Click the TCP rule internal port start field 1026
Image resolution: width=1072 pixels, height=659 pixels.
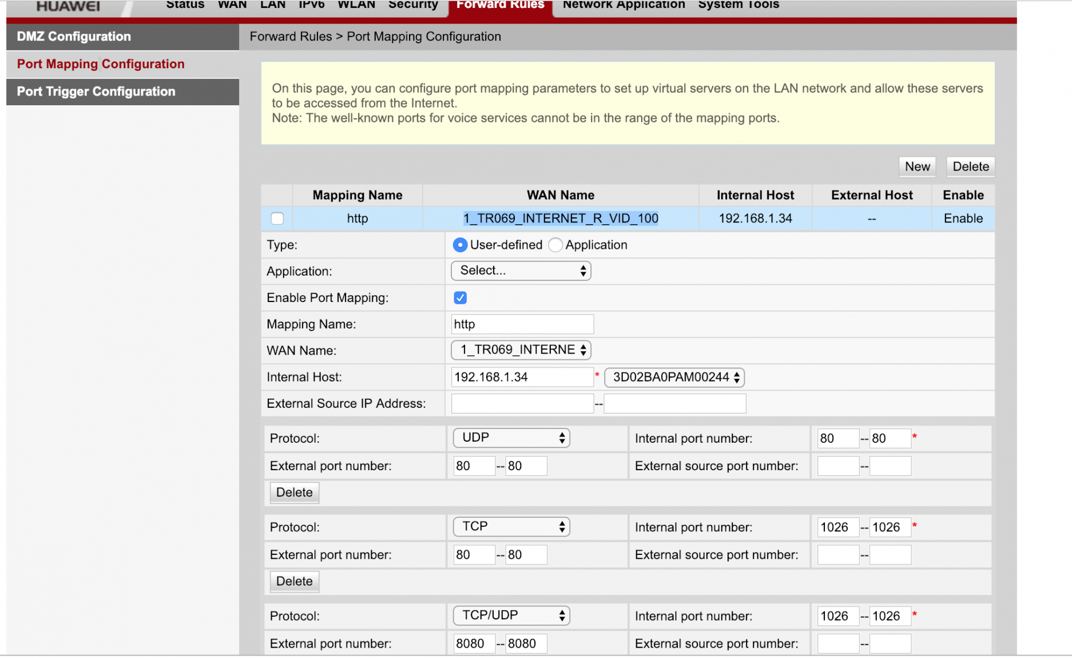click(x=838, y=527)
